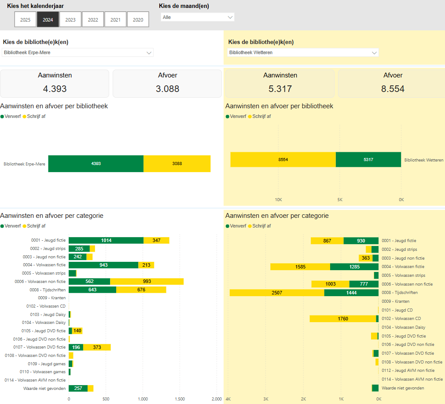The width and height of the screenshot is (445, 404).
Task: Choose 2022 in the year slicer
Action: 93,19
